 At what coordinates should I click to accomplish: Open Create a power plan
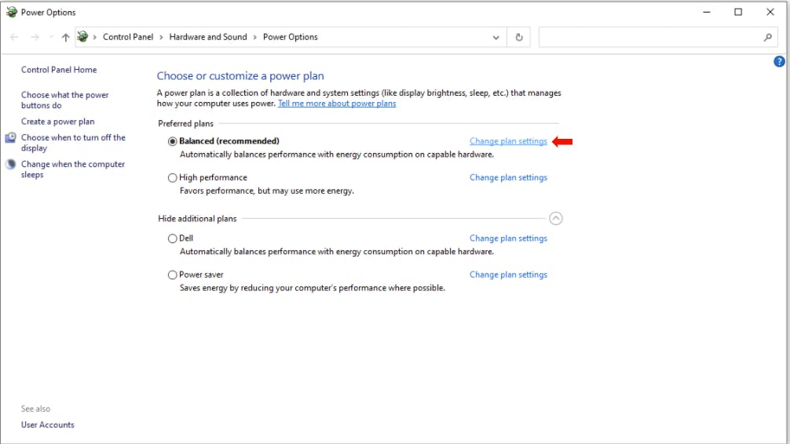[58, 122]
